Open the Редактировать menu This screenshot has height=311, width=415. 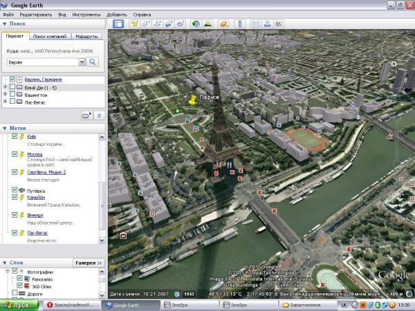[36, 15]
